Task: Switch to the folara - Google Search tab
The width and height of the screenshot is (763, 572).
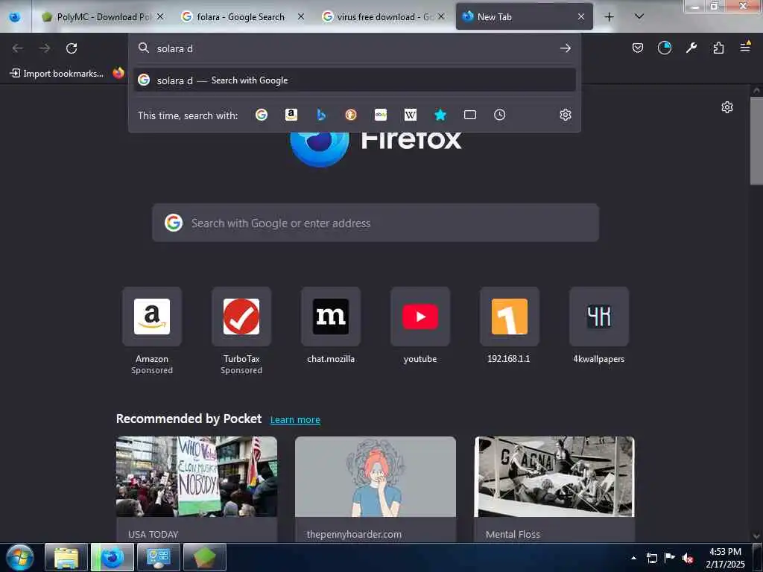Action: [x=242, y=17]
